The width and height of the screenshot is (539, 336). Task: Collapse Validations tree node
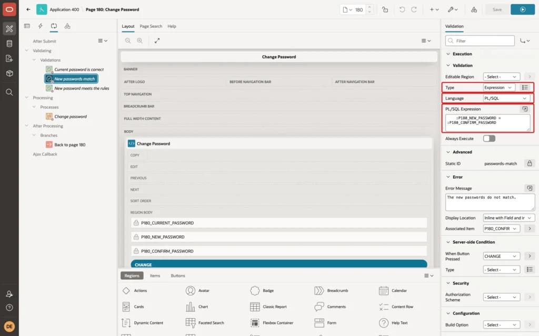tap(34, 60)
